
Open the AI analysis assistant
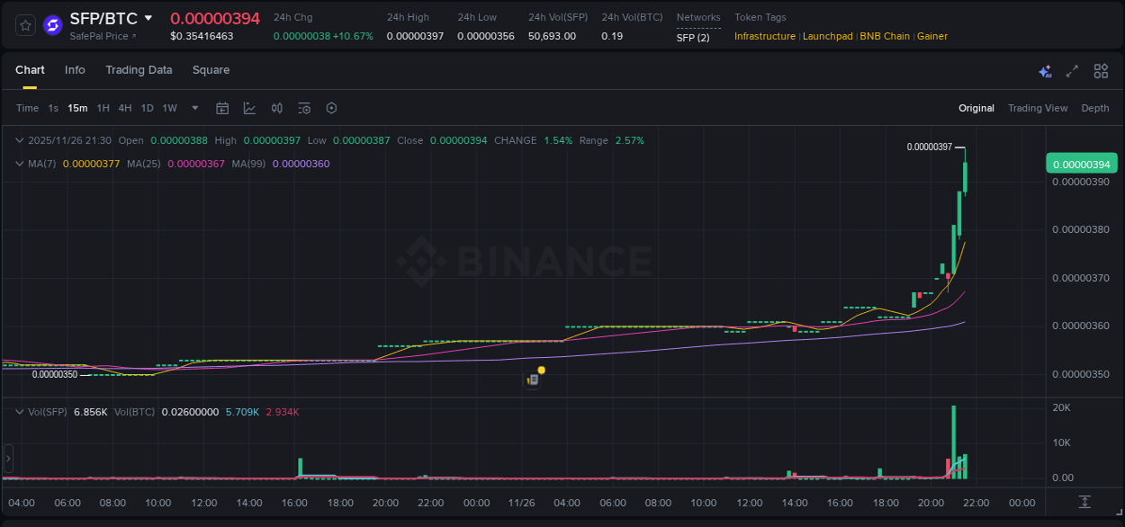pos(1045,70)
